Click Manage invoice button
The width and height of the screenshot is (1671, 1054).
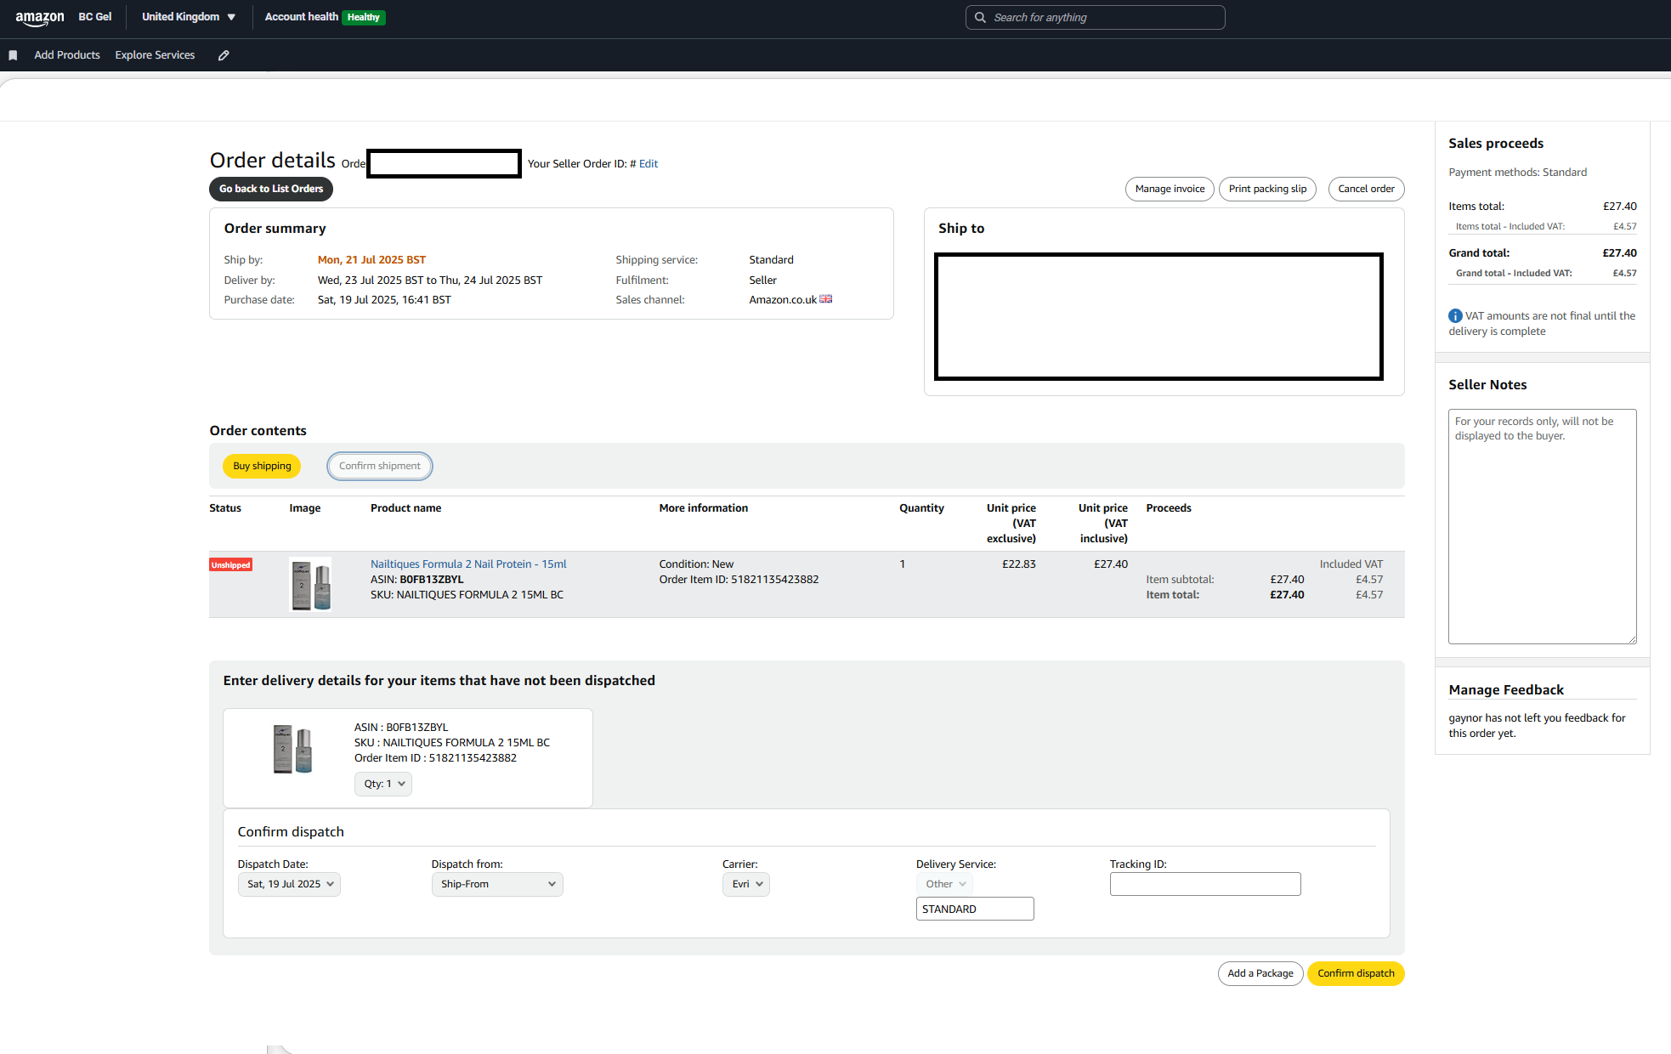click(1170, 189)
